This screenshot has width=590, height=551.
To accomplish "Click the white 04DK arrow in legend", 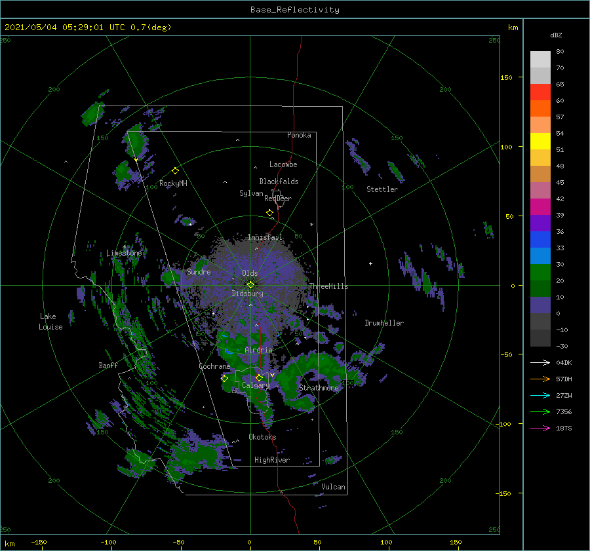I will pos(540,362).
